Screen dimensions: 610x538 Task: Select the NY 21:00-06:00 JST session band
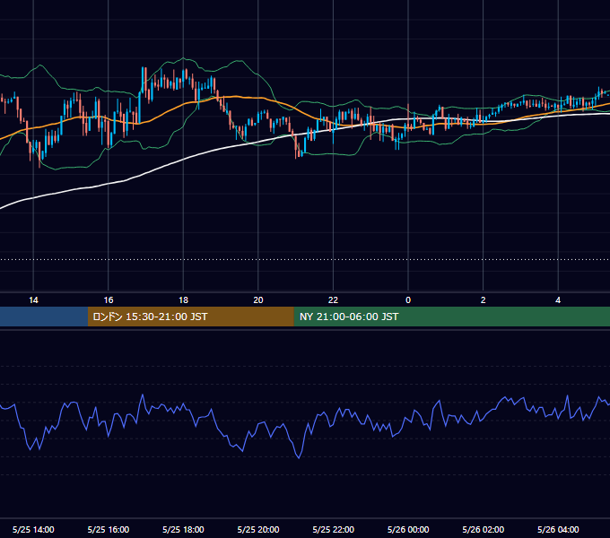click(451, 317)
